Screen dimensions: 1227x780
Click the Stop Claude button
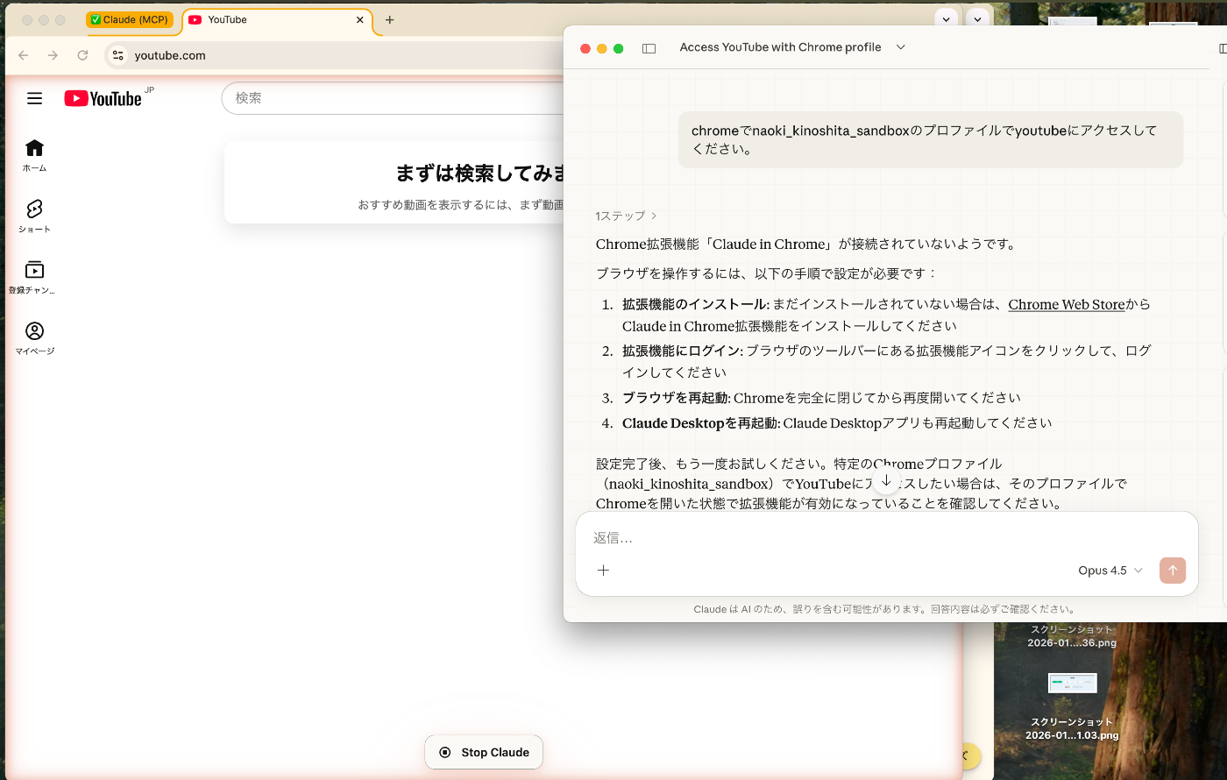click(x=484, y=752)
